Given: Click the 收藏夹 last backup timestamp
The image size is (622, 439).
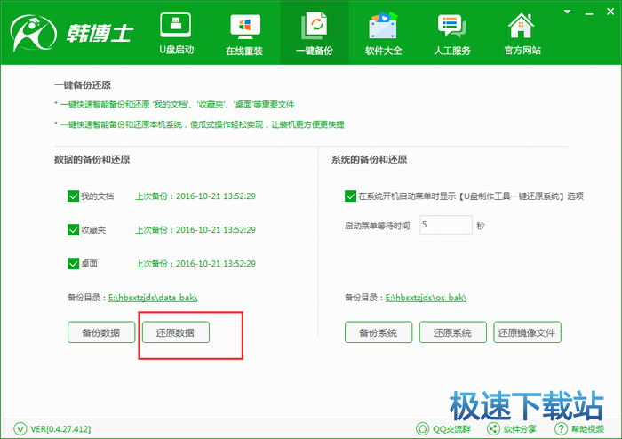Looking at the screenshot, I should pos(195,230).
